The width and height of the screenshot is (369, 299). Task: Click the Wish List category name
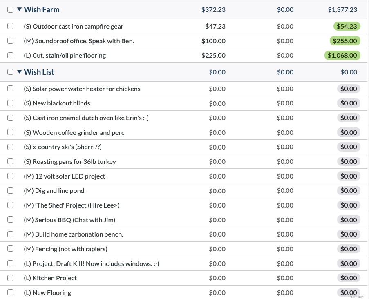(39, 71)
